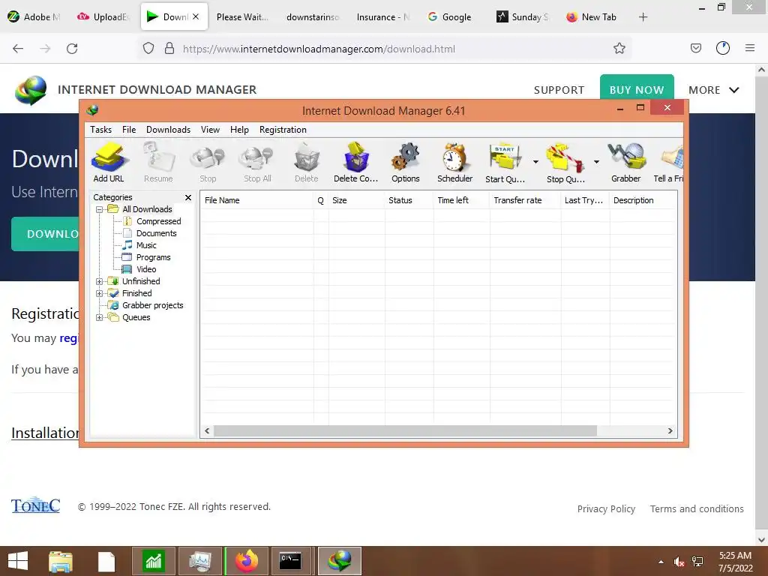The image size is (768, 576).
Task: Click the Delete Completed toolbar icon
Action: click(356, 162)
